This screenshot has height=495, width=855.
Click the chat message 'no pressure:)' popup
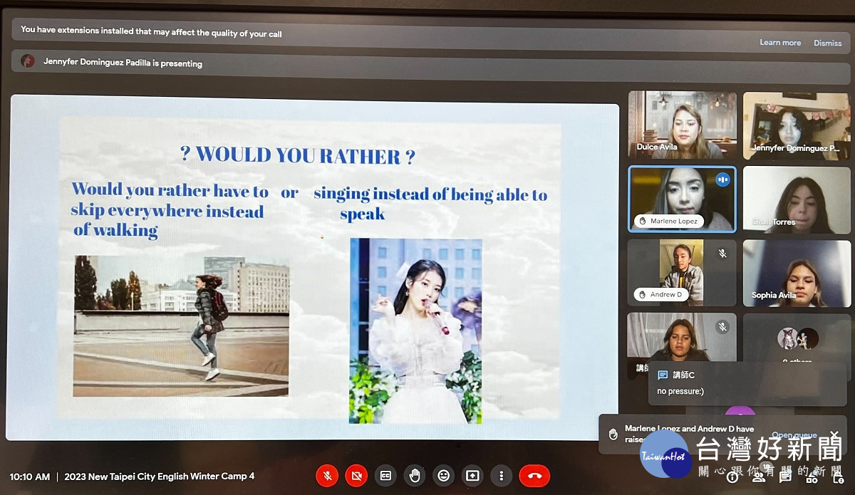747,384
